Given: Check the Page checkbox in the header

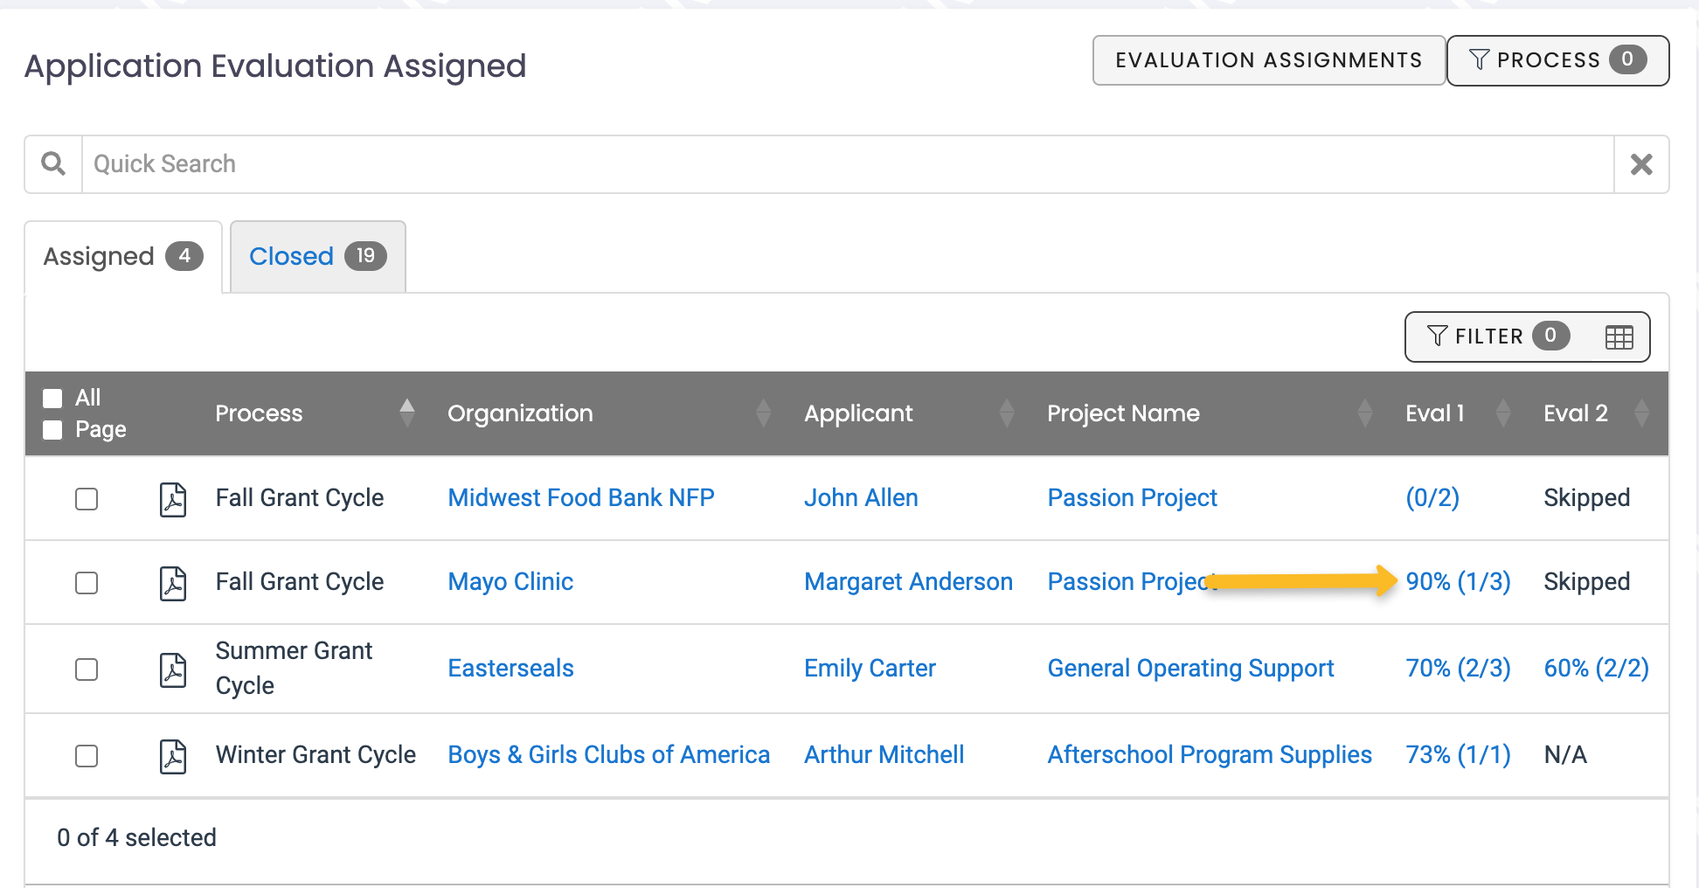Looking at the screenshot, I should 52,430.
